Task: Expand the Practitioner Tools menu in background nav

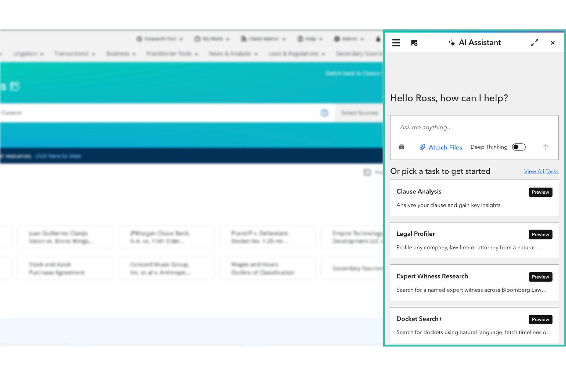Action: pos(172,54)
